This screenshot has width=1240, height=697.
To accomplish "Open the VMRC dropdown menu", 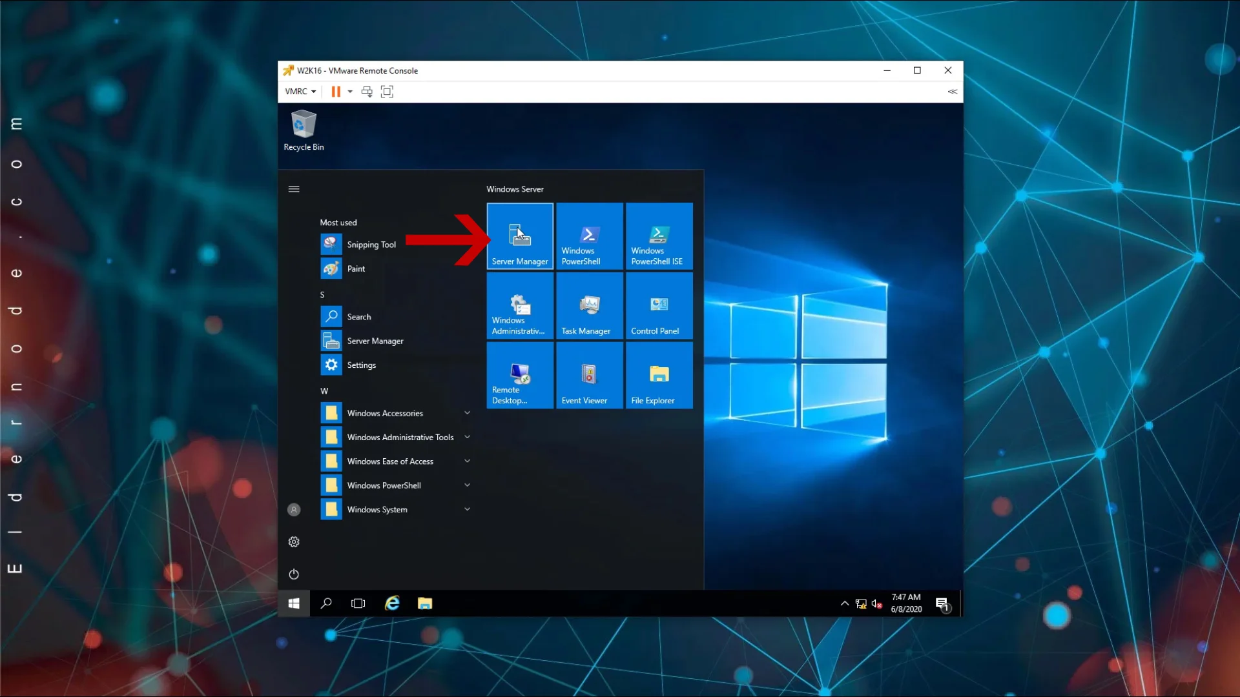I will tap(300, 92).
